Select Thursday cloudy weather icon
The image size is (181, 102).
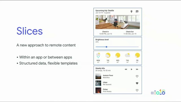point(128,55)
